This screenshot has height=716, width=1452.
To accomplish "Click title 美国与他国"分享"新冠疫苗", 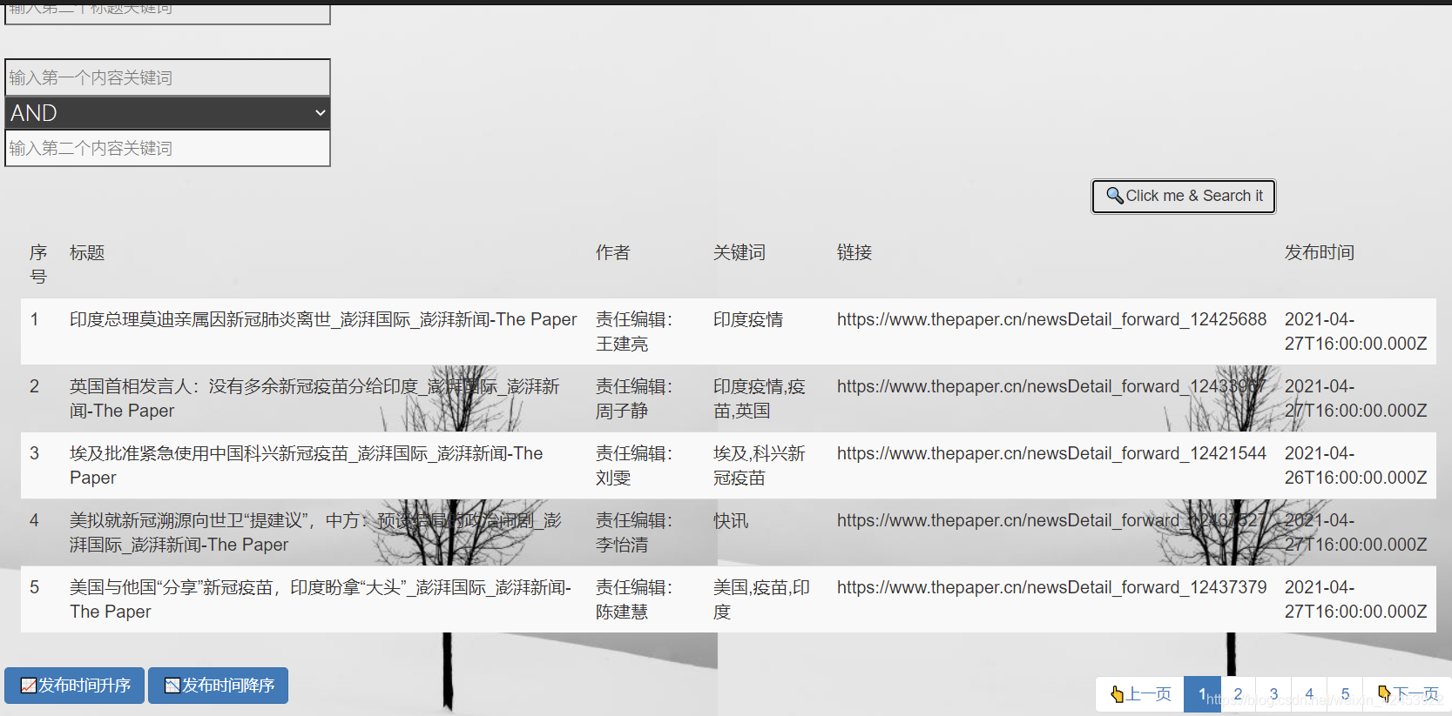I will (321, 599).
